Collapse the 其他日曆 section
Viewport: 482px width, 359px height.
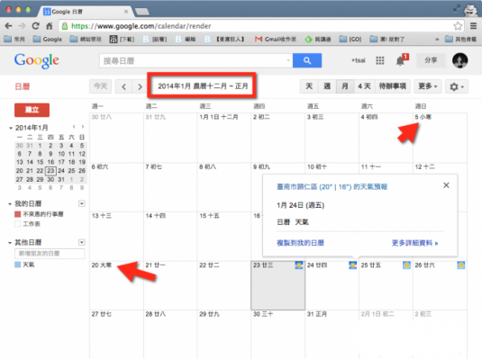click(x=10, y=243)
